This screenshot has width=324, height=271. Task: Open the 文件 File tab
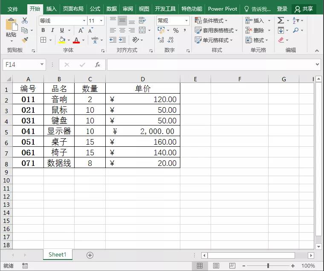[x=13, y=9]
